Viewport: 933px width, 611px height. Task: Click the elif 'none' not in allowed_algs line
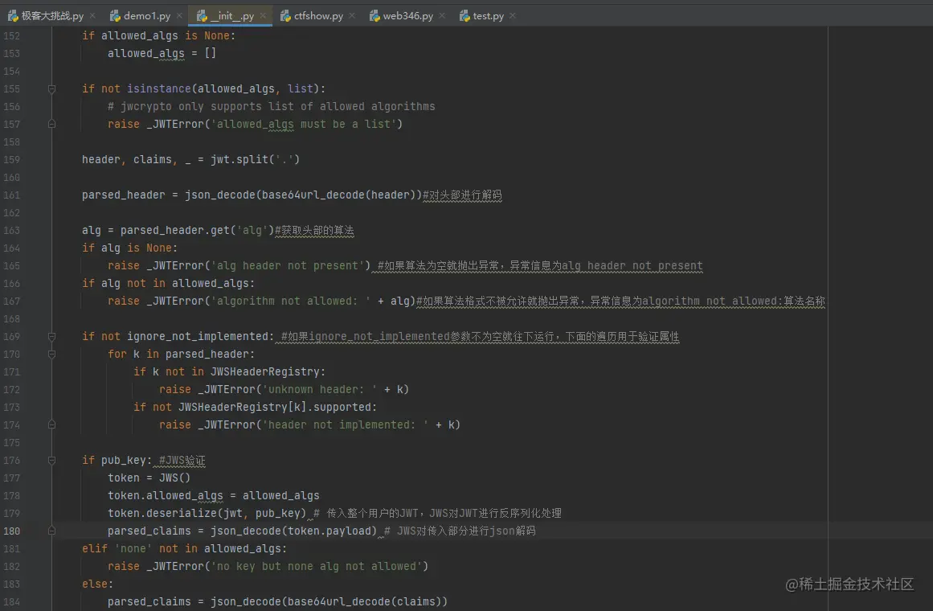[185, 548]
